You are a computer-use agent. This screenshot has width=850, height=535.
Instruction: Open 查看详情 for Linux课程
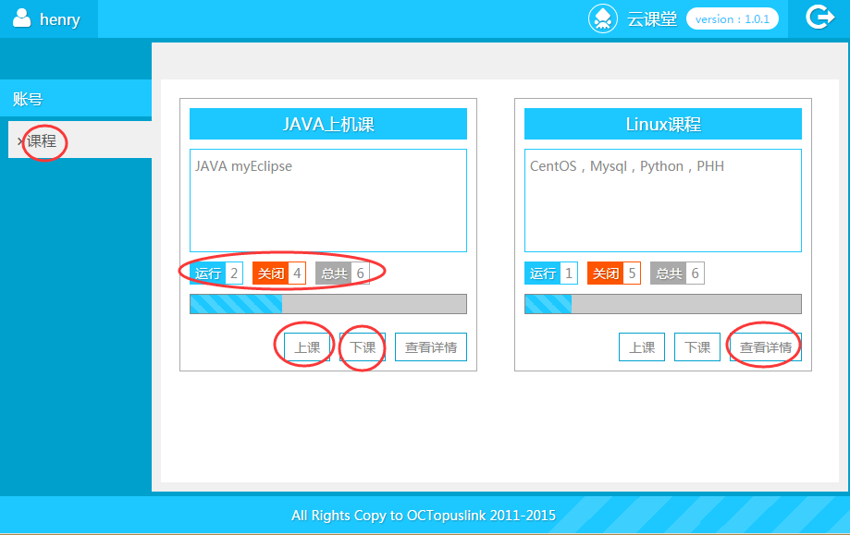click(x=766, y=347)
